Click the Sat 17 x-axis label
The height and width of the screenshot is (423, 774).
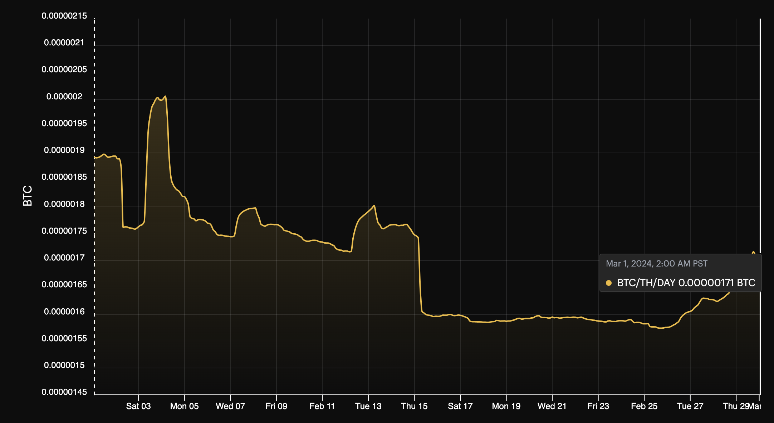(x=460, y=406)
